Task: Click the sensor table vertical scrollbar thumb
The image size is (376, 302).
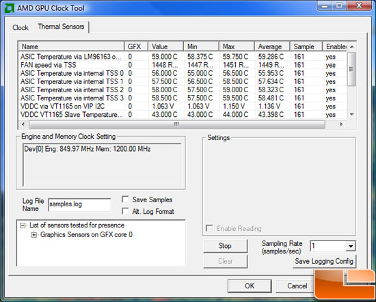Action: point(351,69)
